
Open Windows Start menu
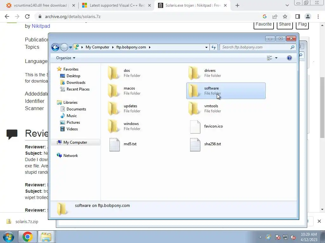point(9,237)
